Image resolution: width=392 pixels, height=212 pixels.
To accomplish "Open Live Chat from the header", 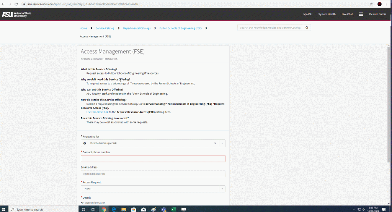I will pyautogui.click(x=347, y=14).
